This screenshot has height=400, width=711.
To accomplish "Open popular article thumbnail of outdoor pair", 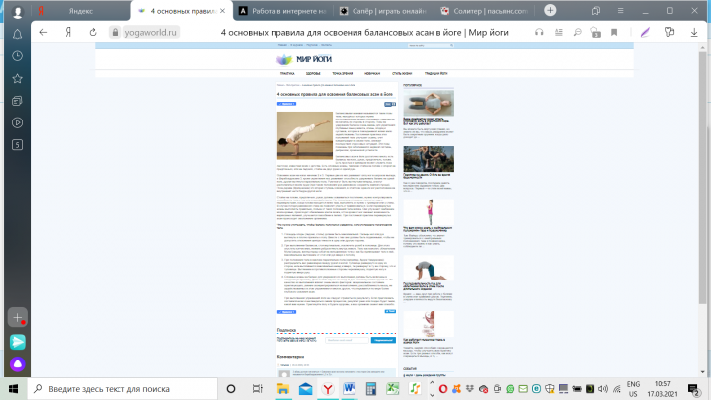I will pyautogui.click(x=429, y=159).
